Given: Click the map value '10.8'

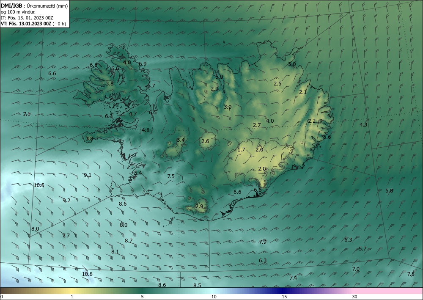Looking at the screenshot, I should coord(87,274).
